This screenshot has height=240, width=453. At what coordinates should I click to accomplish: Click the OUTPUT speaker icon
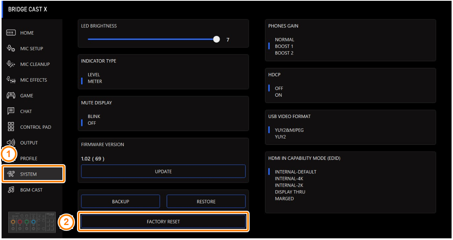pos(11,142)
